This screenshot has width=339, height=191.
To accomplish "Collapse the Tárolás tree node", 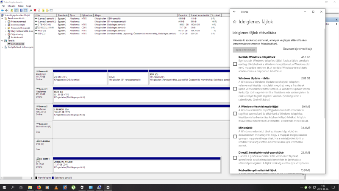I will click(x=3, y=41).
